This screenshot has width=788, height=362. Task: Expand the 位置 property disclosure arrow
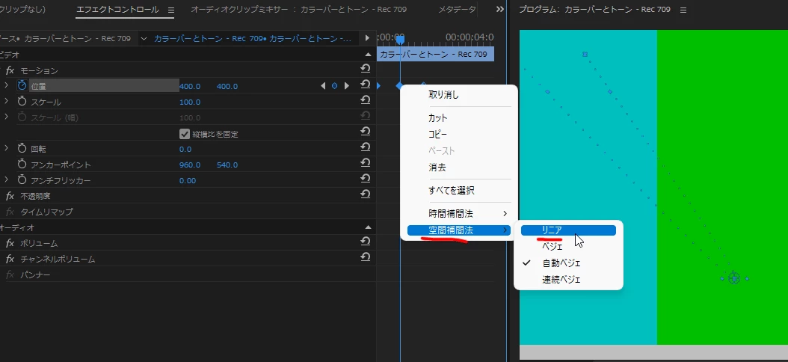click(x=6, y=85)
